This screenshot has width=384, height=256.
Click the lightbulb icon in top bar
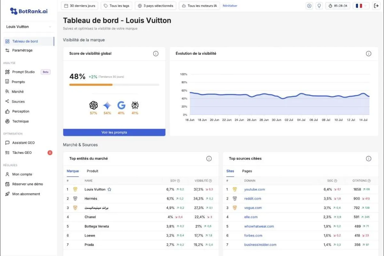point(319,6)
